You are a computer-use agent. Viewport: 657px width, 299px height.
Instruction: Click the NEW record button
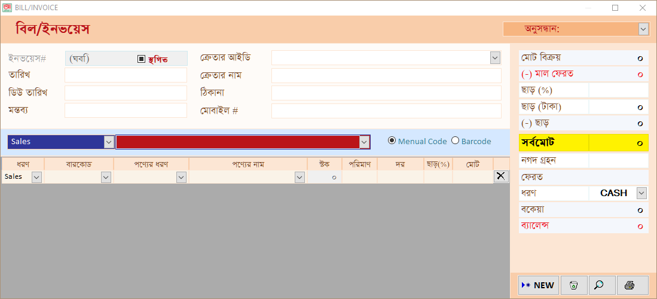pos(539,285)
